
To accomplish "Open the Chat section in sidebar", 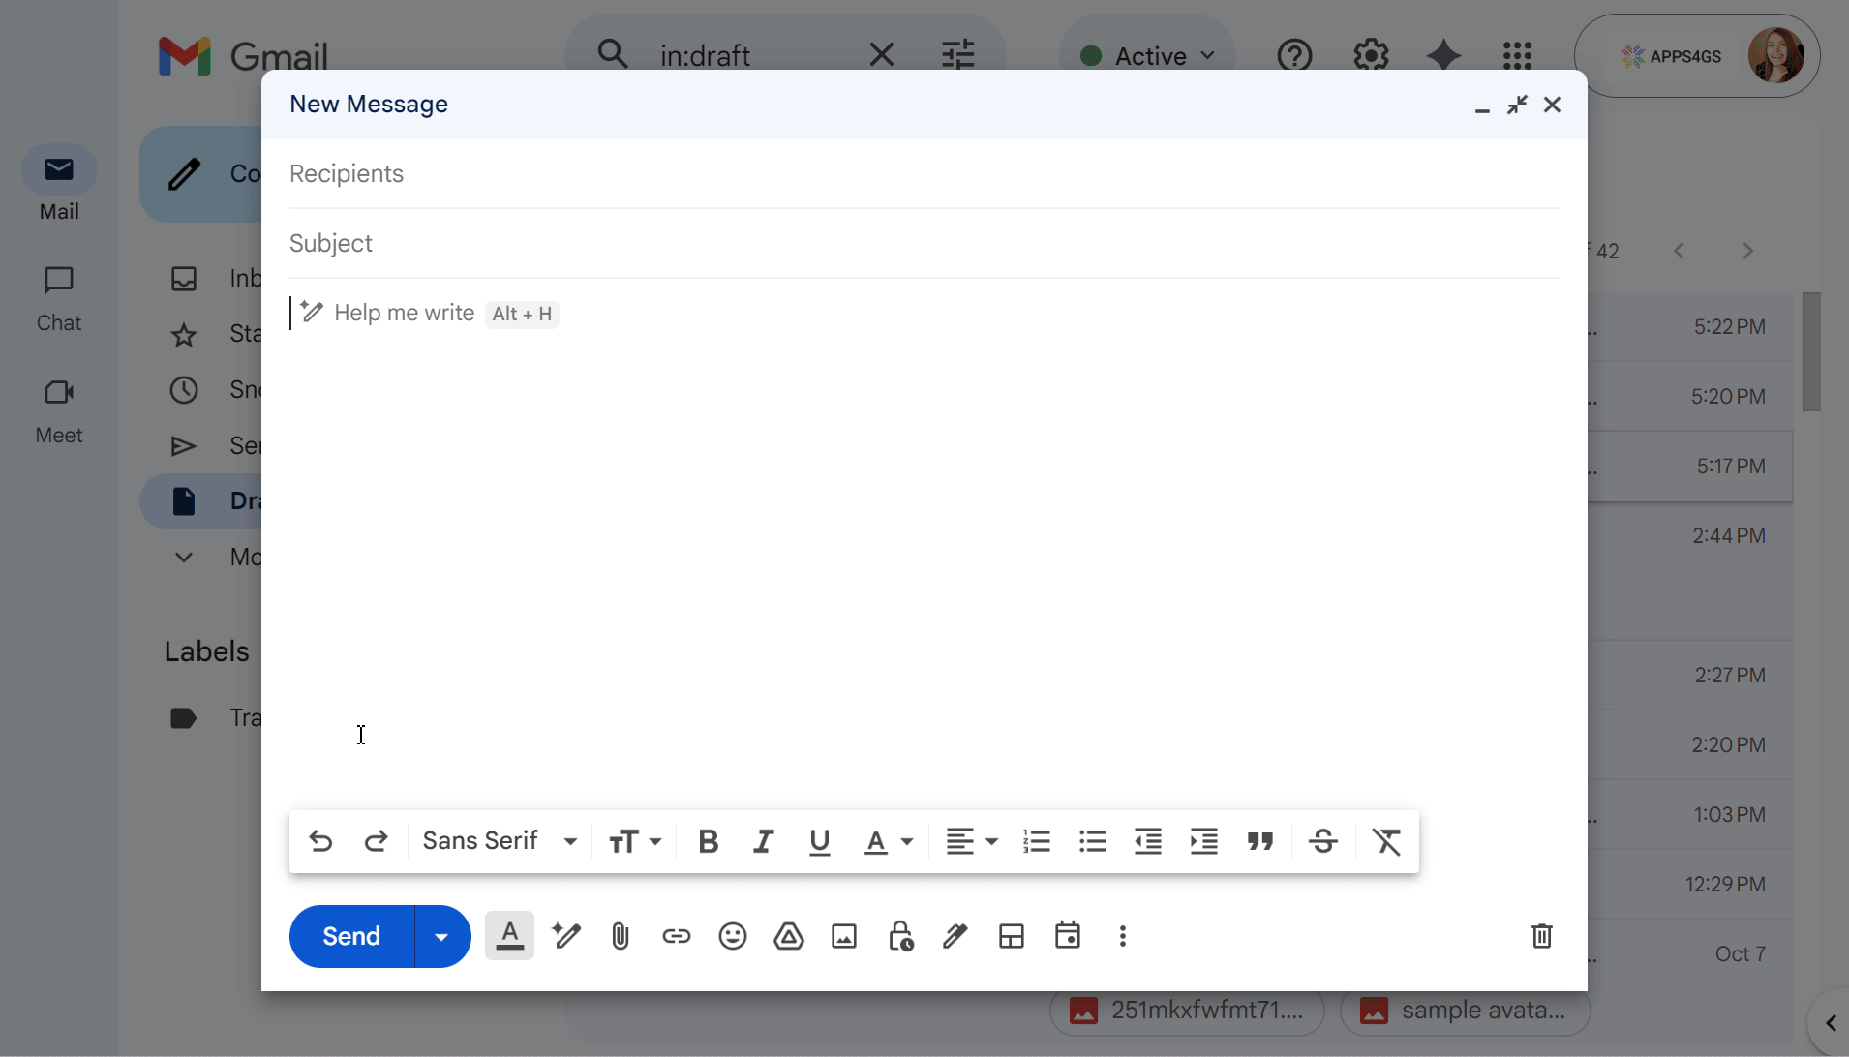I will click(x=59, y=298).
